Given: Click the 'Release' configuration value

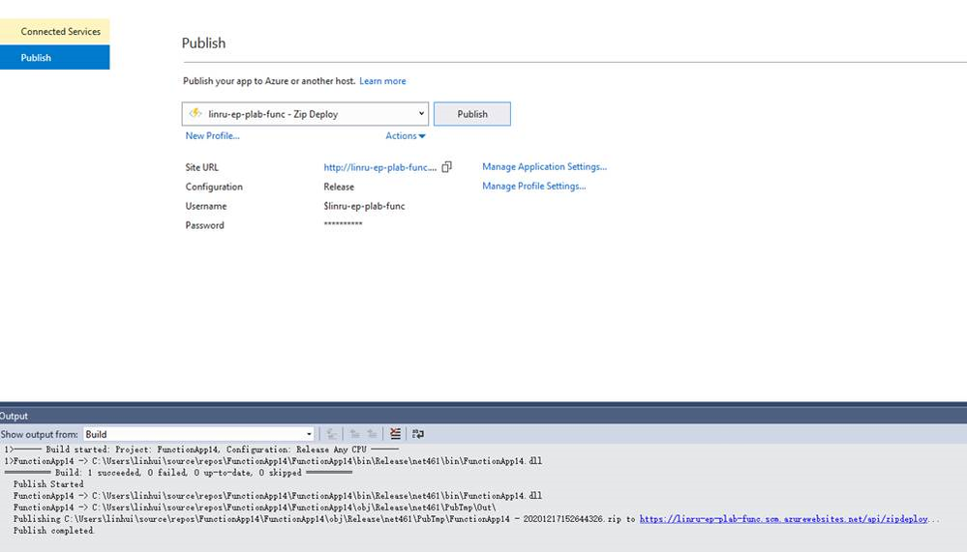Looking at the screenshot, I should tap(339, 187).
